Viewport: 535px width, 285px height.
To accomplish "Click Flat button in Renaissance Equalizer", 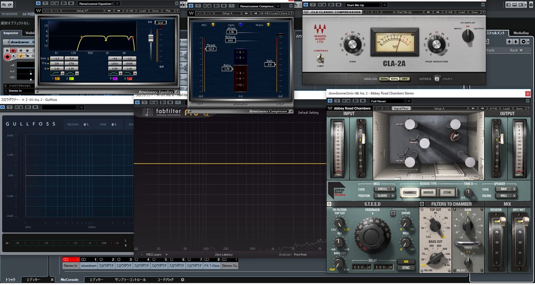I will [x=168, y=11].
